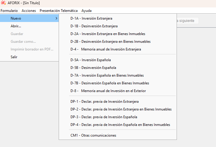This screenshot has height=147, width=216.
Task: Open the Acciones menu
Action: point(29,11)
